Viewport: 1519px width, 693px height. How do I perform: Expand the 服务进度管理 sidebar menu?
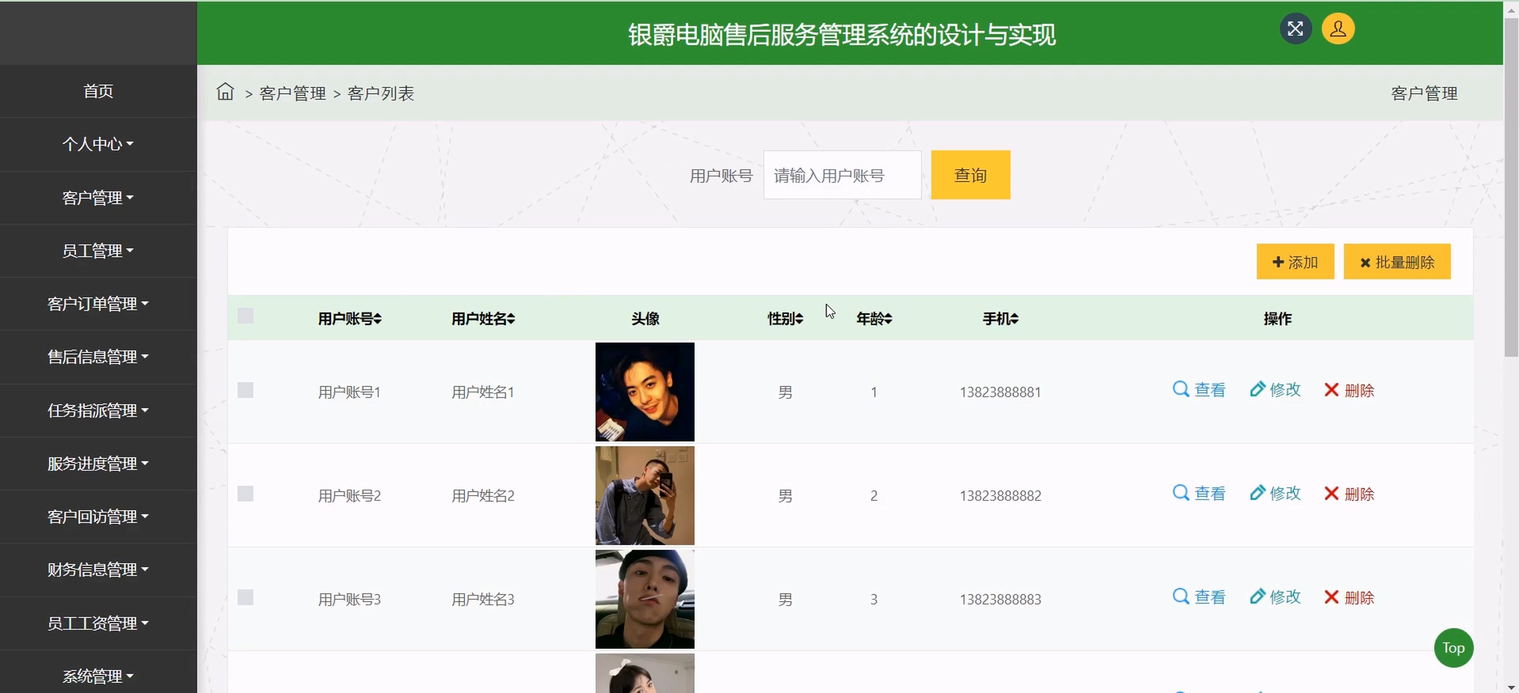[x=98, y=463]
